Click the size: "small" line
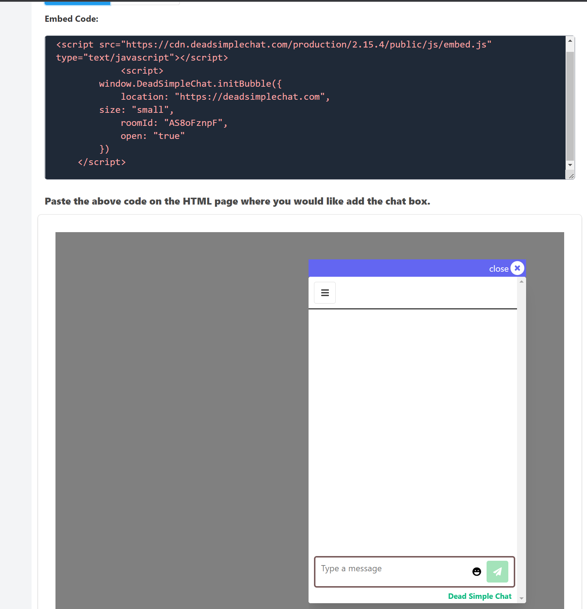 click(136, 110)
